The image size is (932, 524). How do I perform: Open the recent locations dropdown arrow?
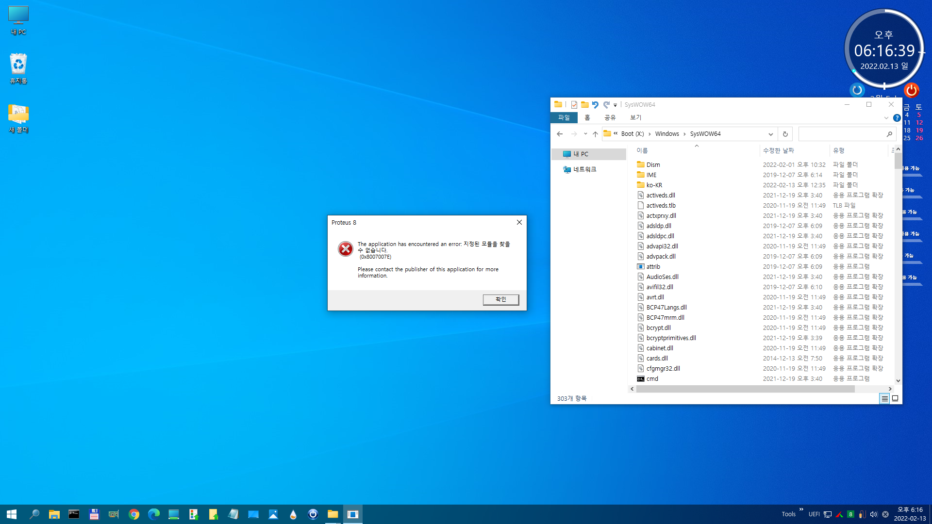(x=585, y=134)
